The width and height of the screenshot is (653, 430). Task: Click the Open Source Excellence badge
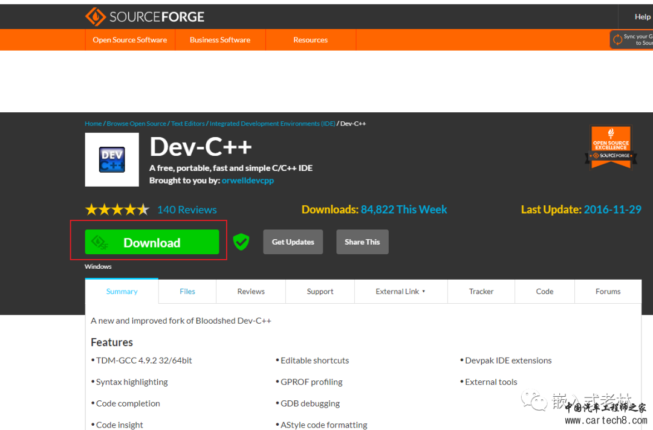coord(611,148)
